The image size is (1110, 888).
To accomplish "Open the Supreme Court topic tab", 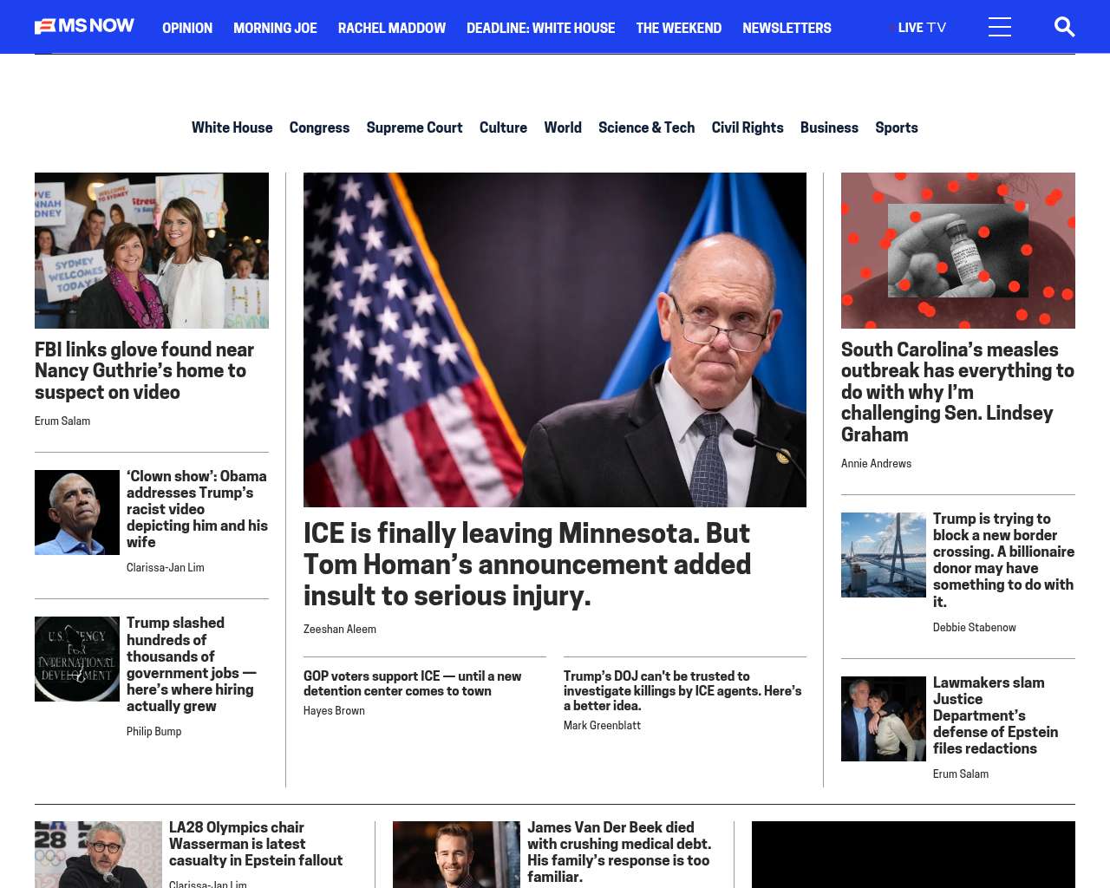I will coord(415,127).
